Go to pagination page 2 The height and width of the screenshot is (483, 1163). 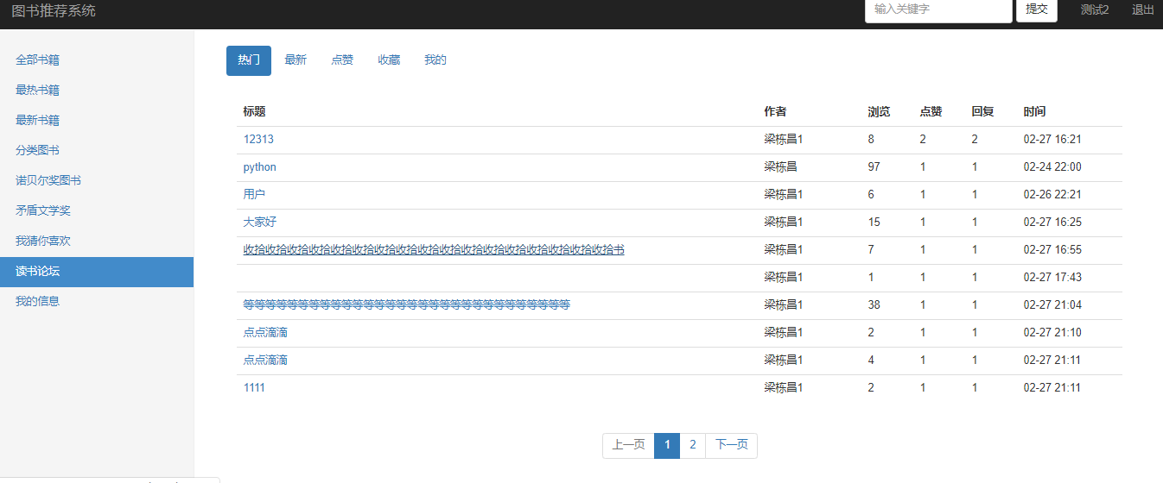click(693, 445)
